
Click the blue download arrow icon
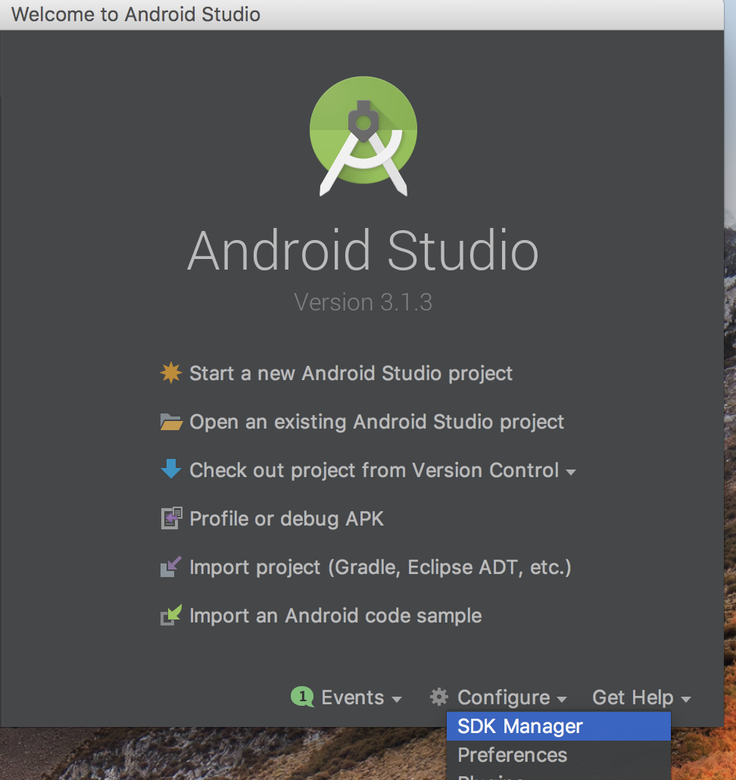pos(170,470)
